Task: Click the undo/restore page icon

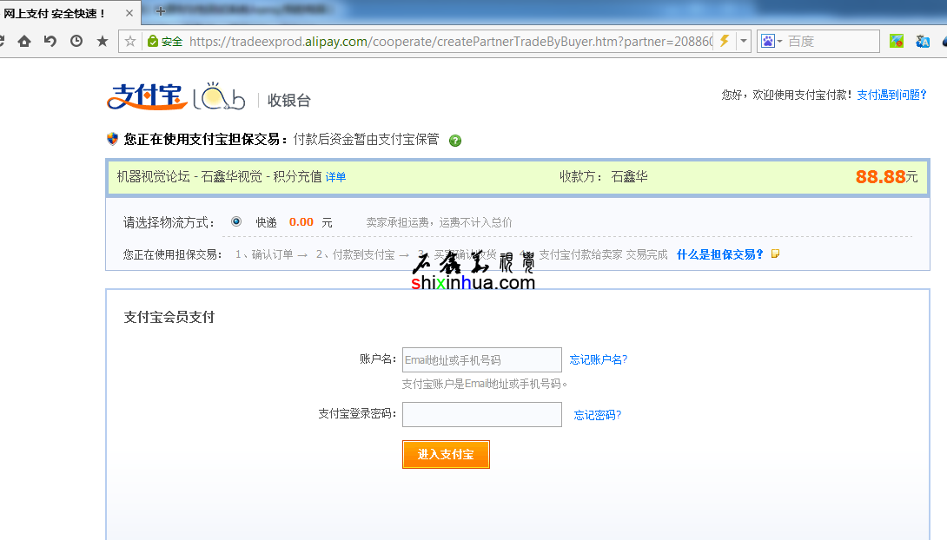Action: click(x=50, y=41)
